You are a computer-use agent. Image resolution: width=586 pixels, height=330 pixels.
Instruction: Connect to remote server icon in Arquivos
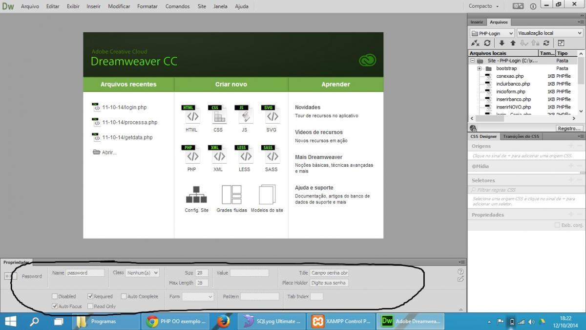476,43
